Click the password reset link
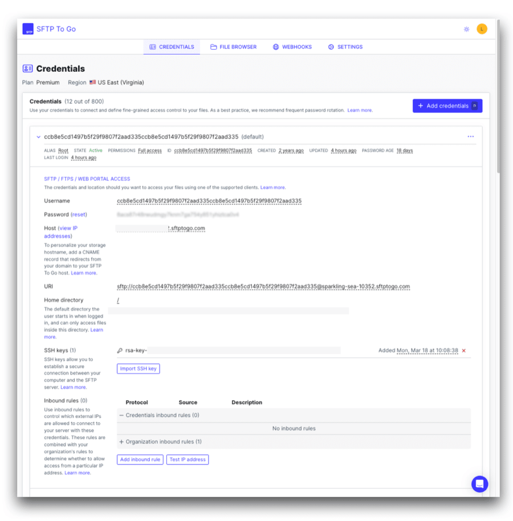 click(79, 214)
